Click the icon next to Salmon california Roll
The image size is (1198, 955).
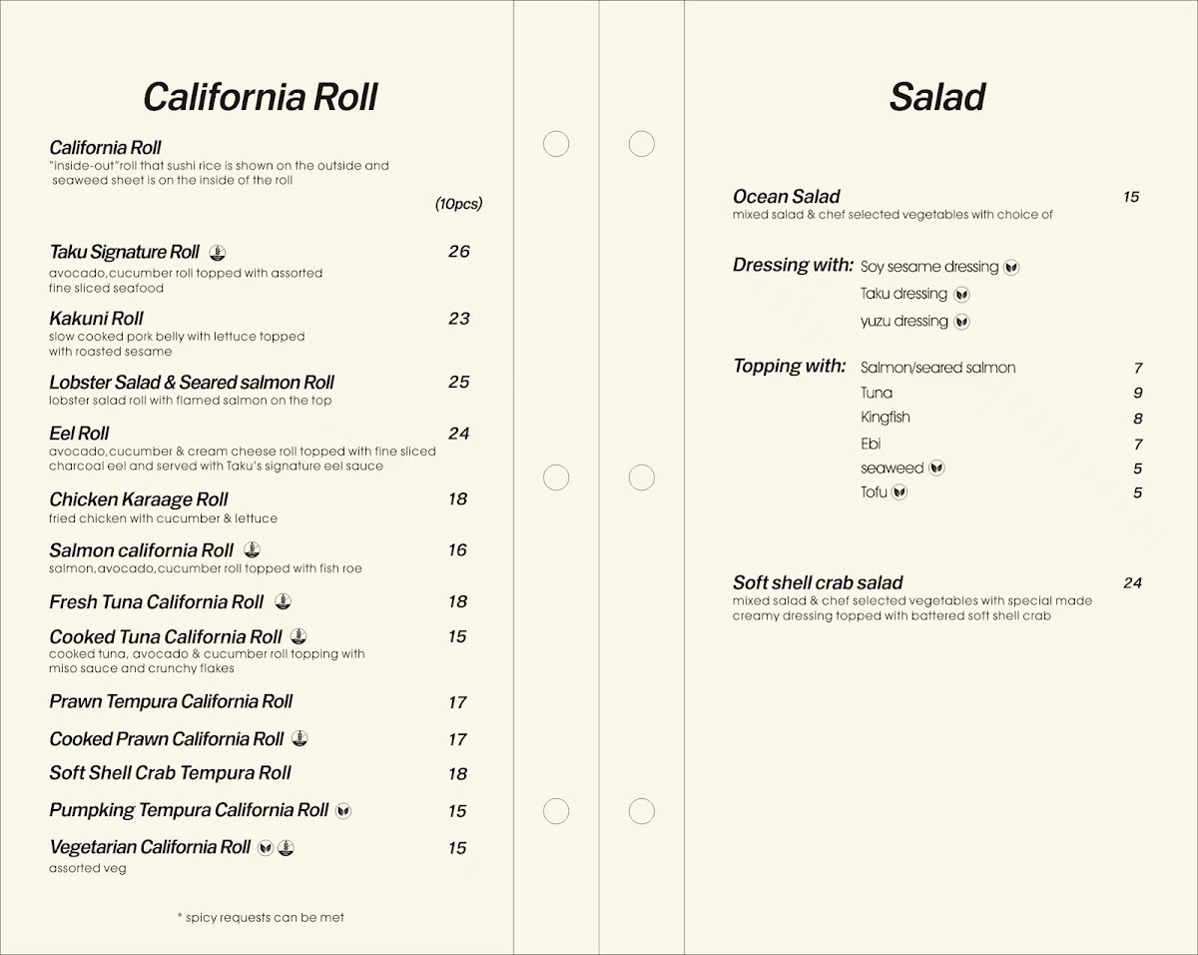(x=253, y=549)
